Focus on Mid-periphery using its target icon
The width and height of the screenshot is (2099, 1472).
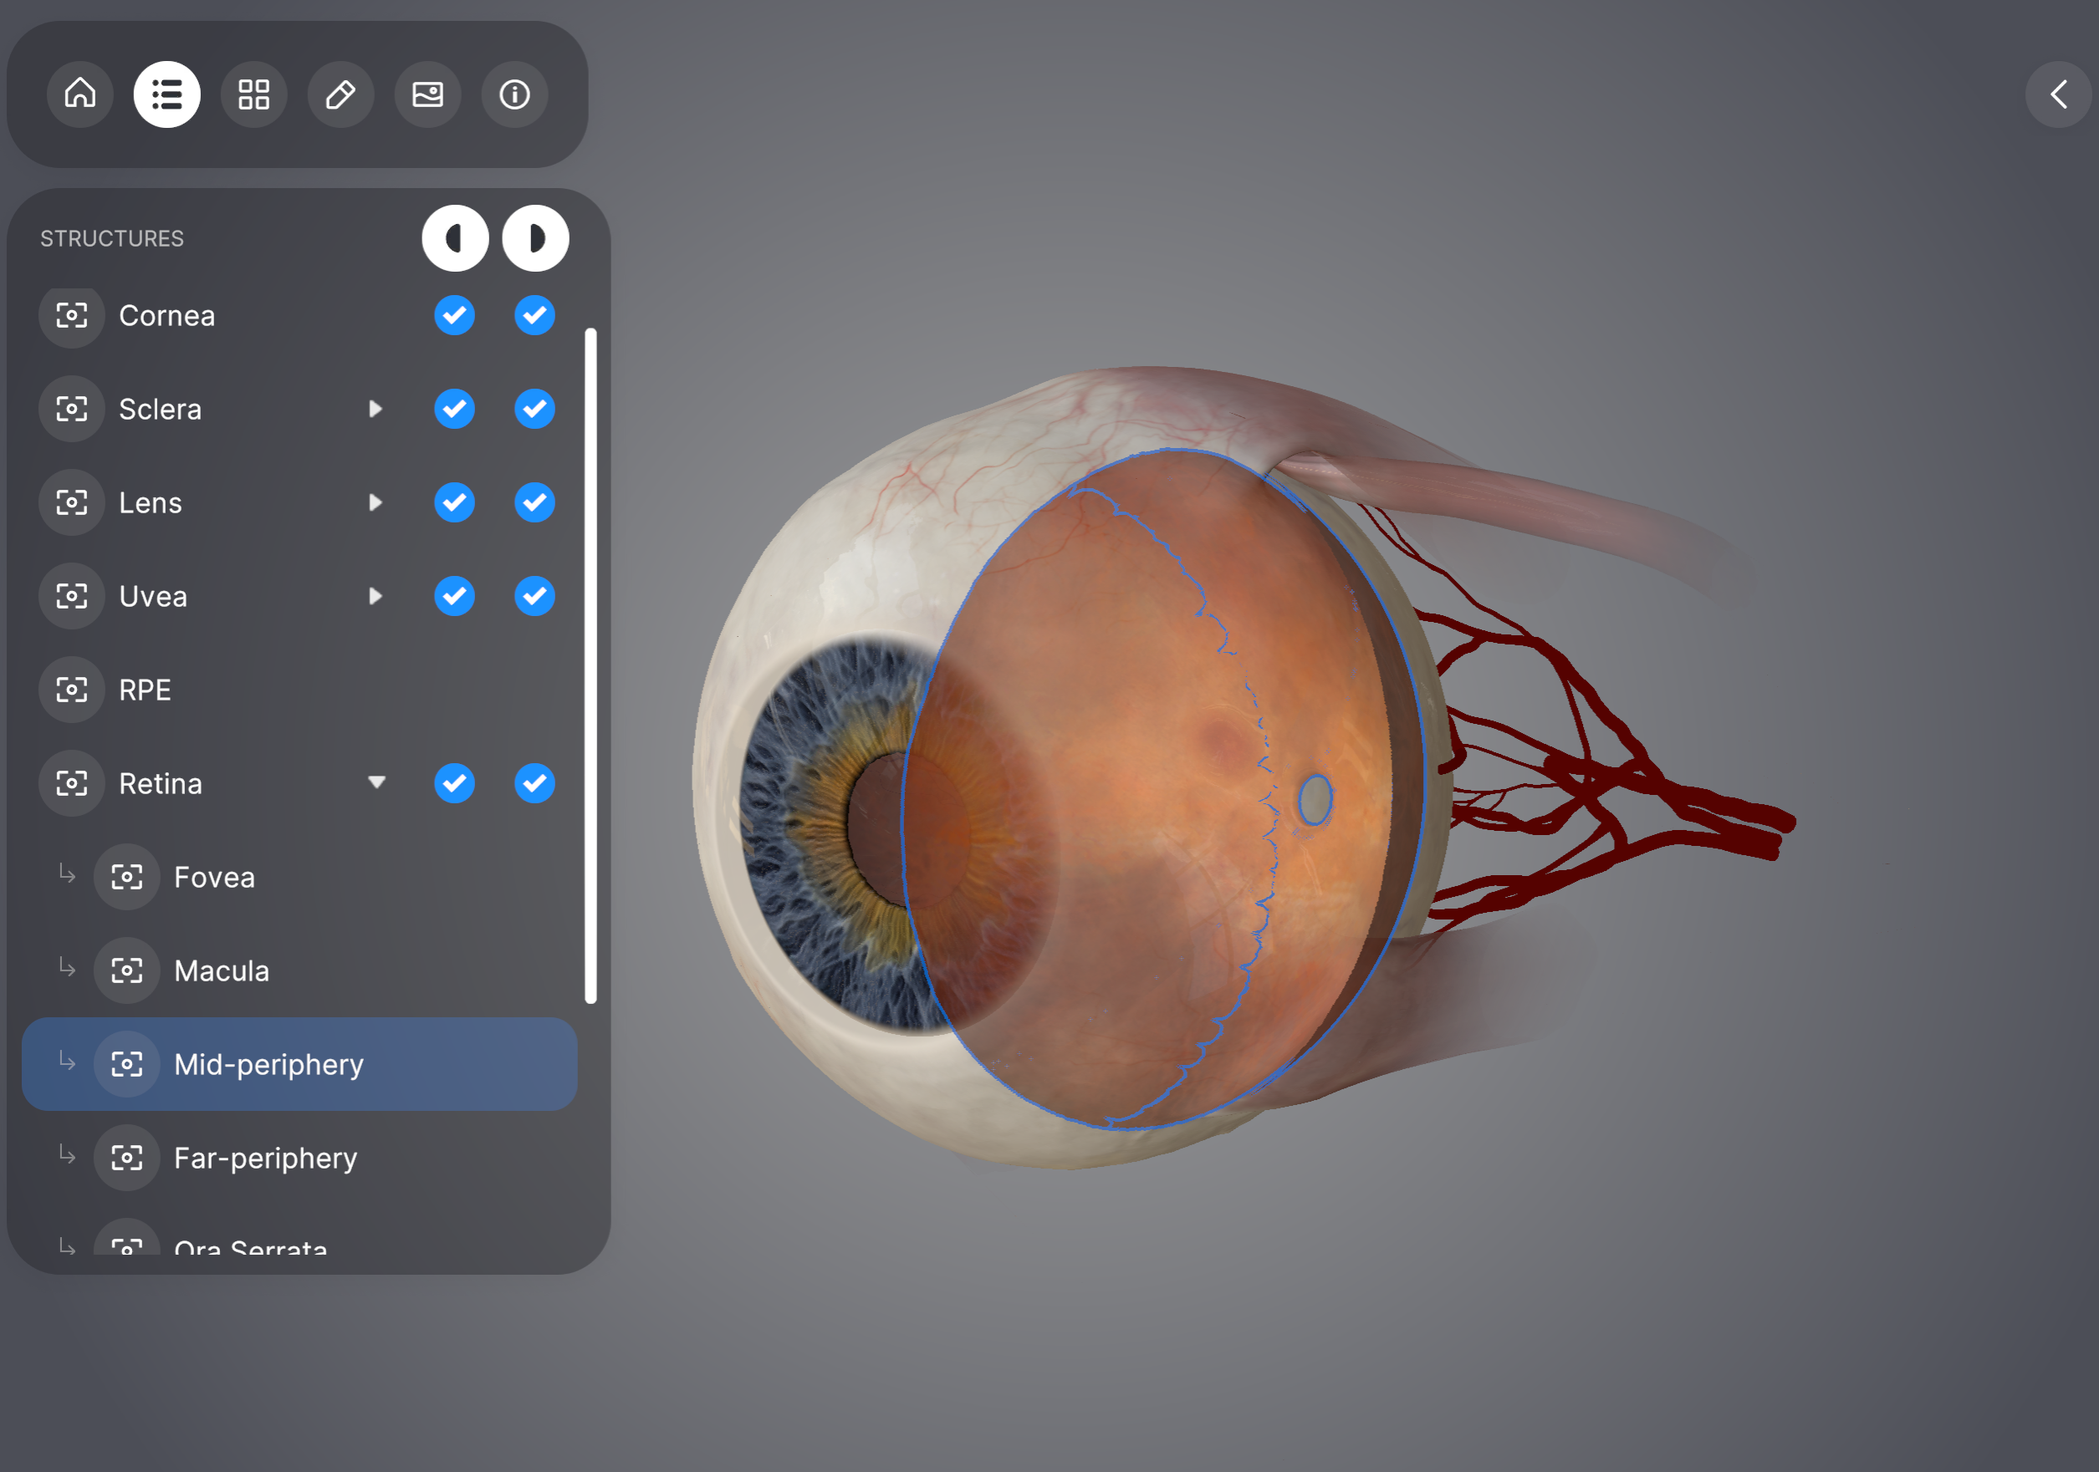tap(127, 1064)
